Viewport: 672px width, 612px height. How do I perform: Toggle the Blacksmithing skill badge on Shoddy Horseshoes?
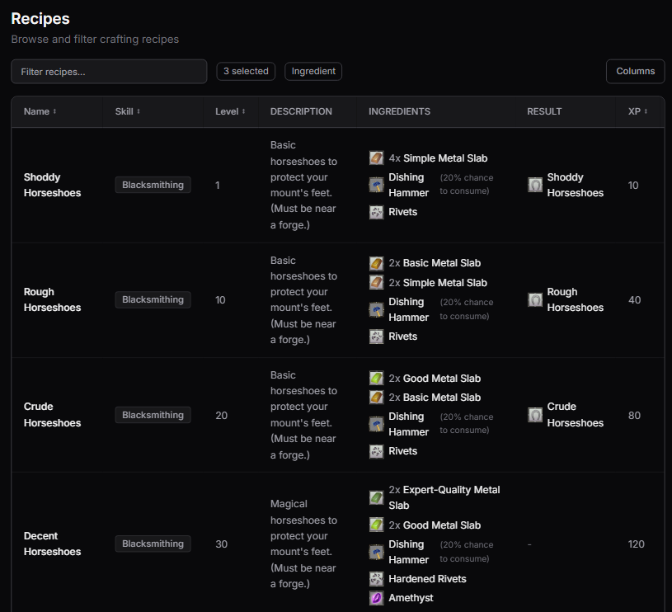153,185
